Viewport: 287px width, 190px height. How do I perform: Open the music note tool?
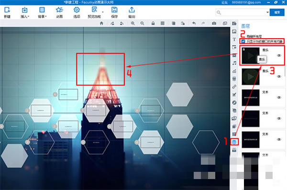click(x=234, y=63)
